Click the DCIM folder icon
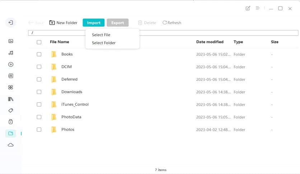The height and width of the screenshot is (174, 300). (54, 67)
